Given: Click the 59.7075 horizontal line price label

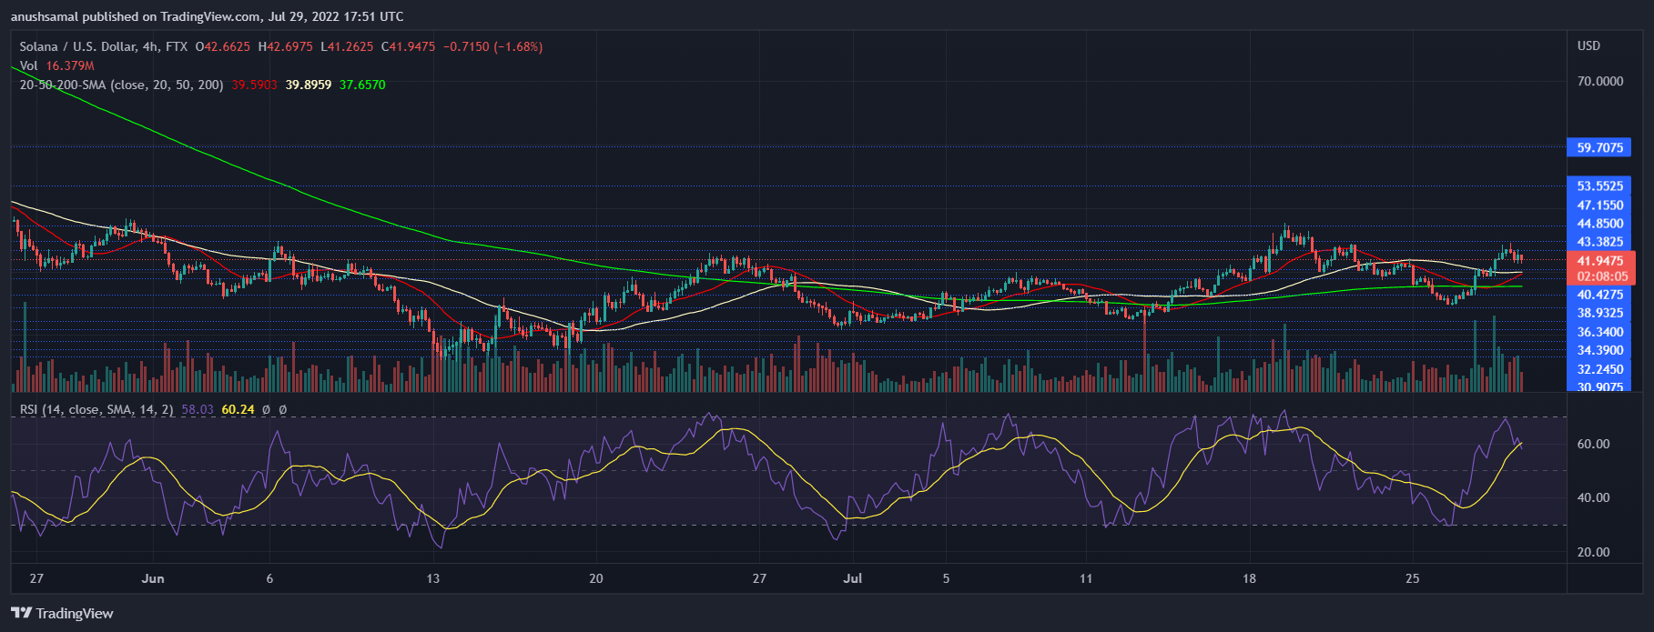Looking at the screenshot, I should 1599,147.
